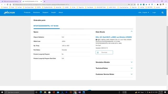The image size is (168, 94).
Task: Show hidden system tray icons
Action: [x=145, y=92]
